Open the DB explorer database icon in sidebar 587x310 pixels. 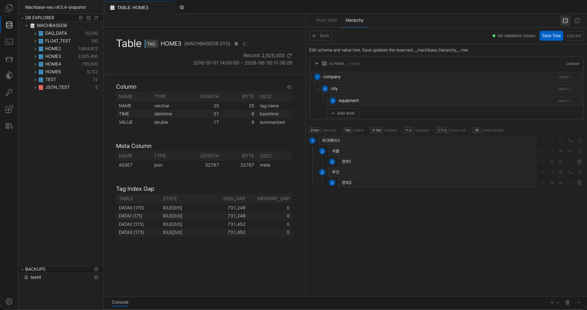9,25
